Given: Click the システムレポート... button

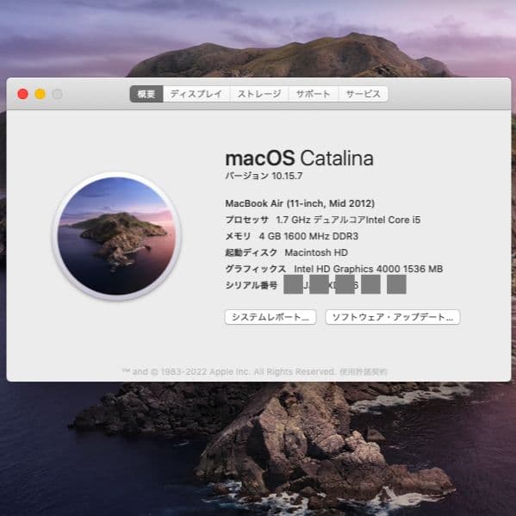Looking at the screenshot, I should [270, 317].
